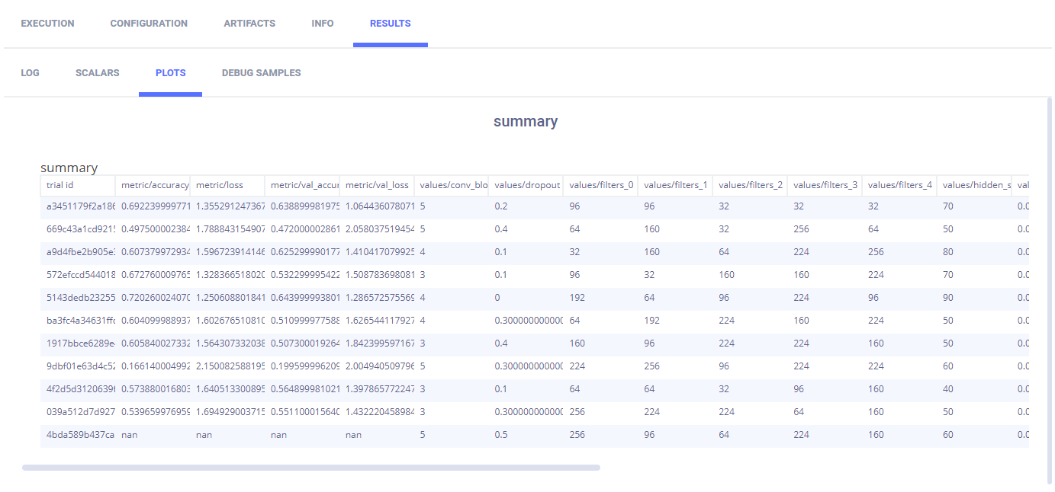The image size is (1055, 492).
Task: Select trial row 4bda589b437ca with nan metrics
Action: (79, 435)
